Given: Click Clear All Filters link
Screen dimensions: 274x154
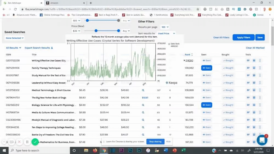Looking at the screenshot, I should pos(221,37).
